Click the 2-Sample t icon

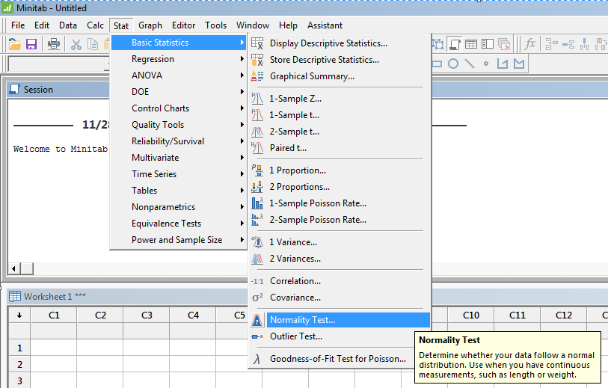257,132
